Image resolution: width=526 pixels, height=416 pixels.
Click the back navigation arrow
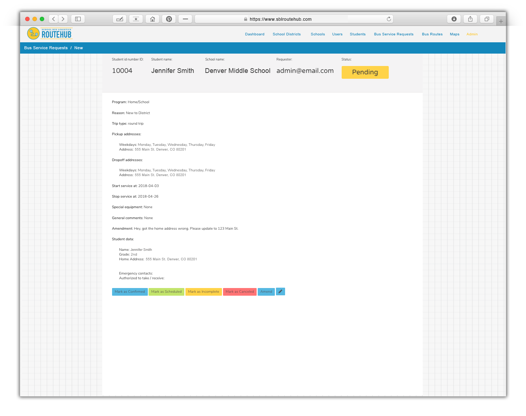click(x=53, y=19)
